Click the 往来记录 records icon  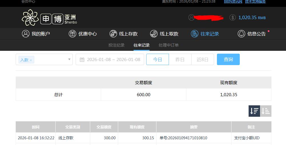pos(195,34)
